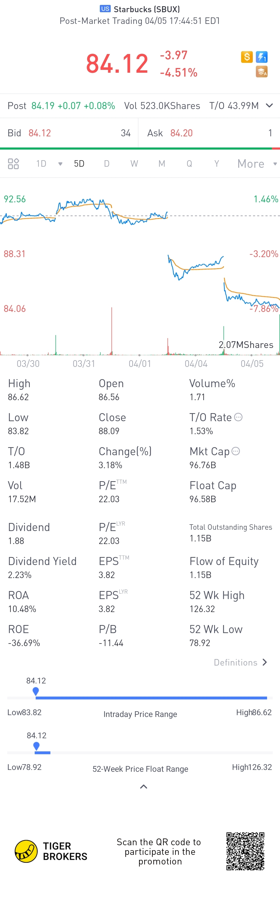Expand the post-market details chevron
Image resolution: width=280 pixels, height=906 pixels.
pyautogui.click(x=269, y=105)
